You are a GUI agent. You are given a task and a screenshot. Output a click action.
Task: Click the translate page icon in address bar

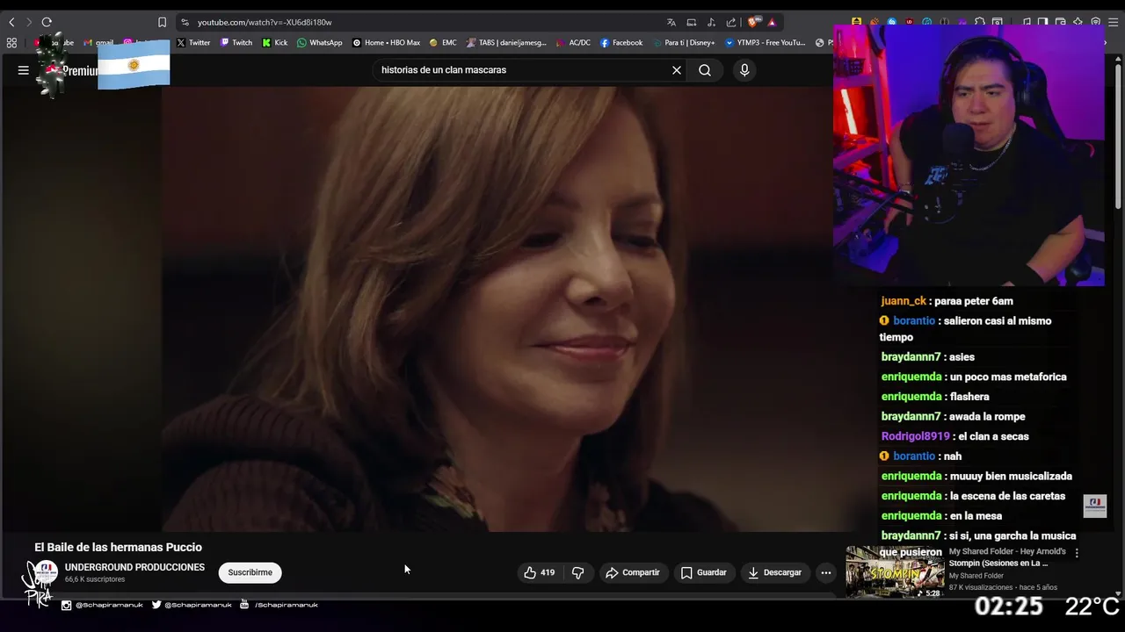tap(671, 22)
